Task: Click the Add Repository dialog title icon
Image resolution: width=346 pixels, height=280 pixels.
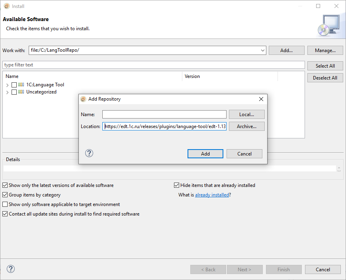Action: (83, 99)
